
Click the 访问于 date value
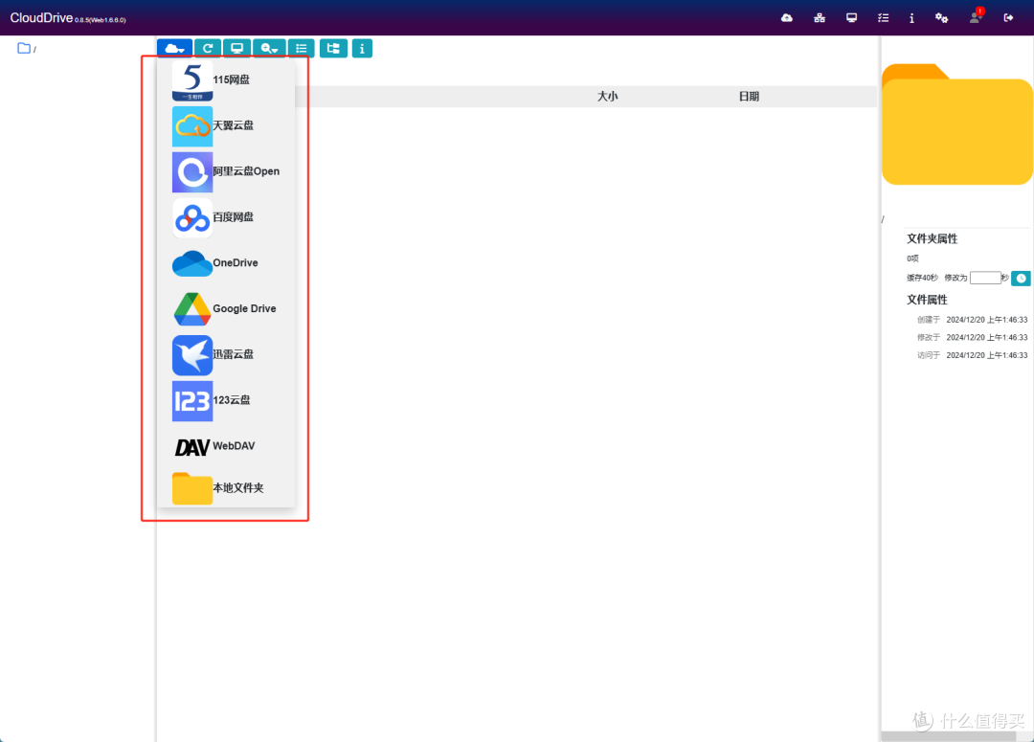[986, 355]
